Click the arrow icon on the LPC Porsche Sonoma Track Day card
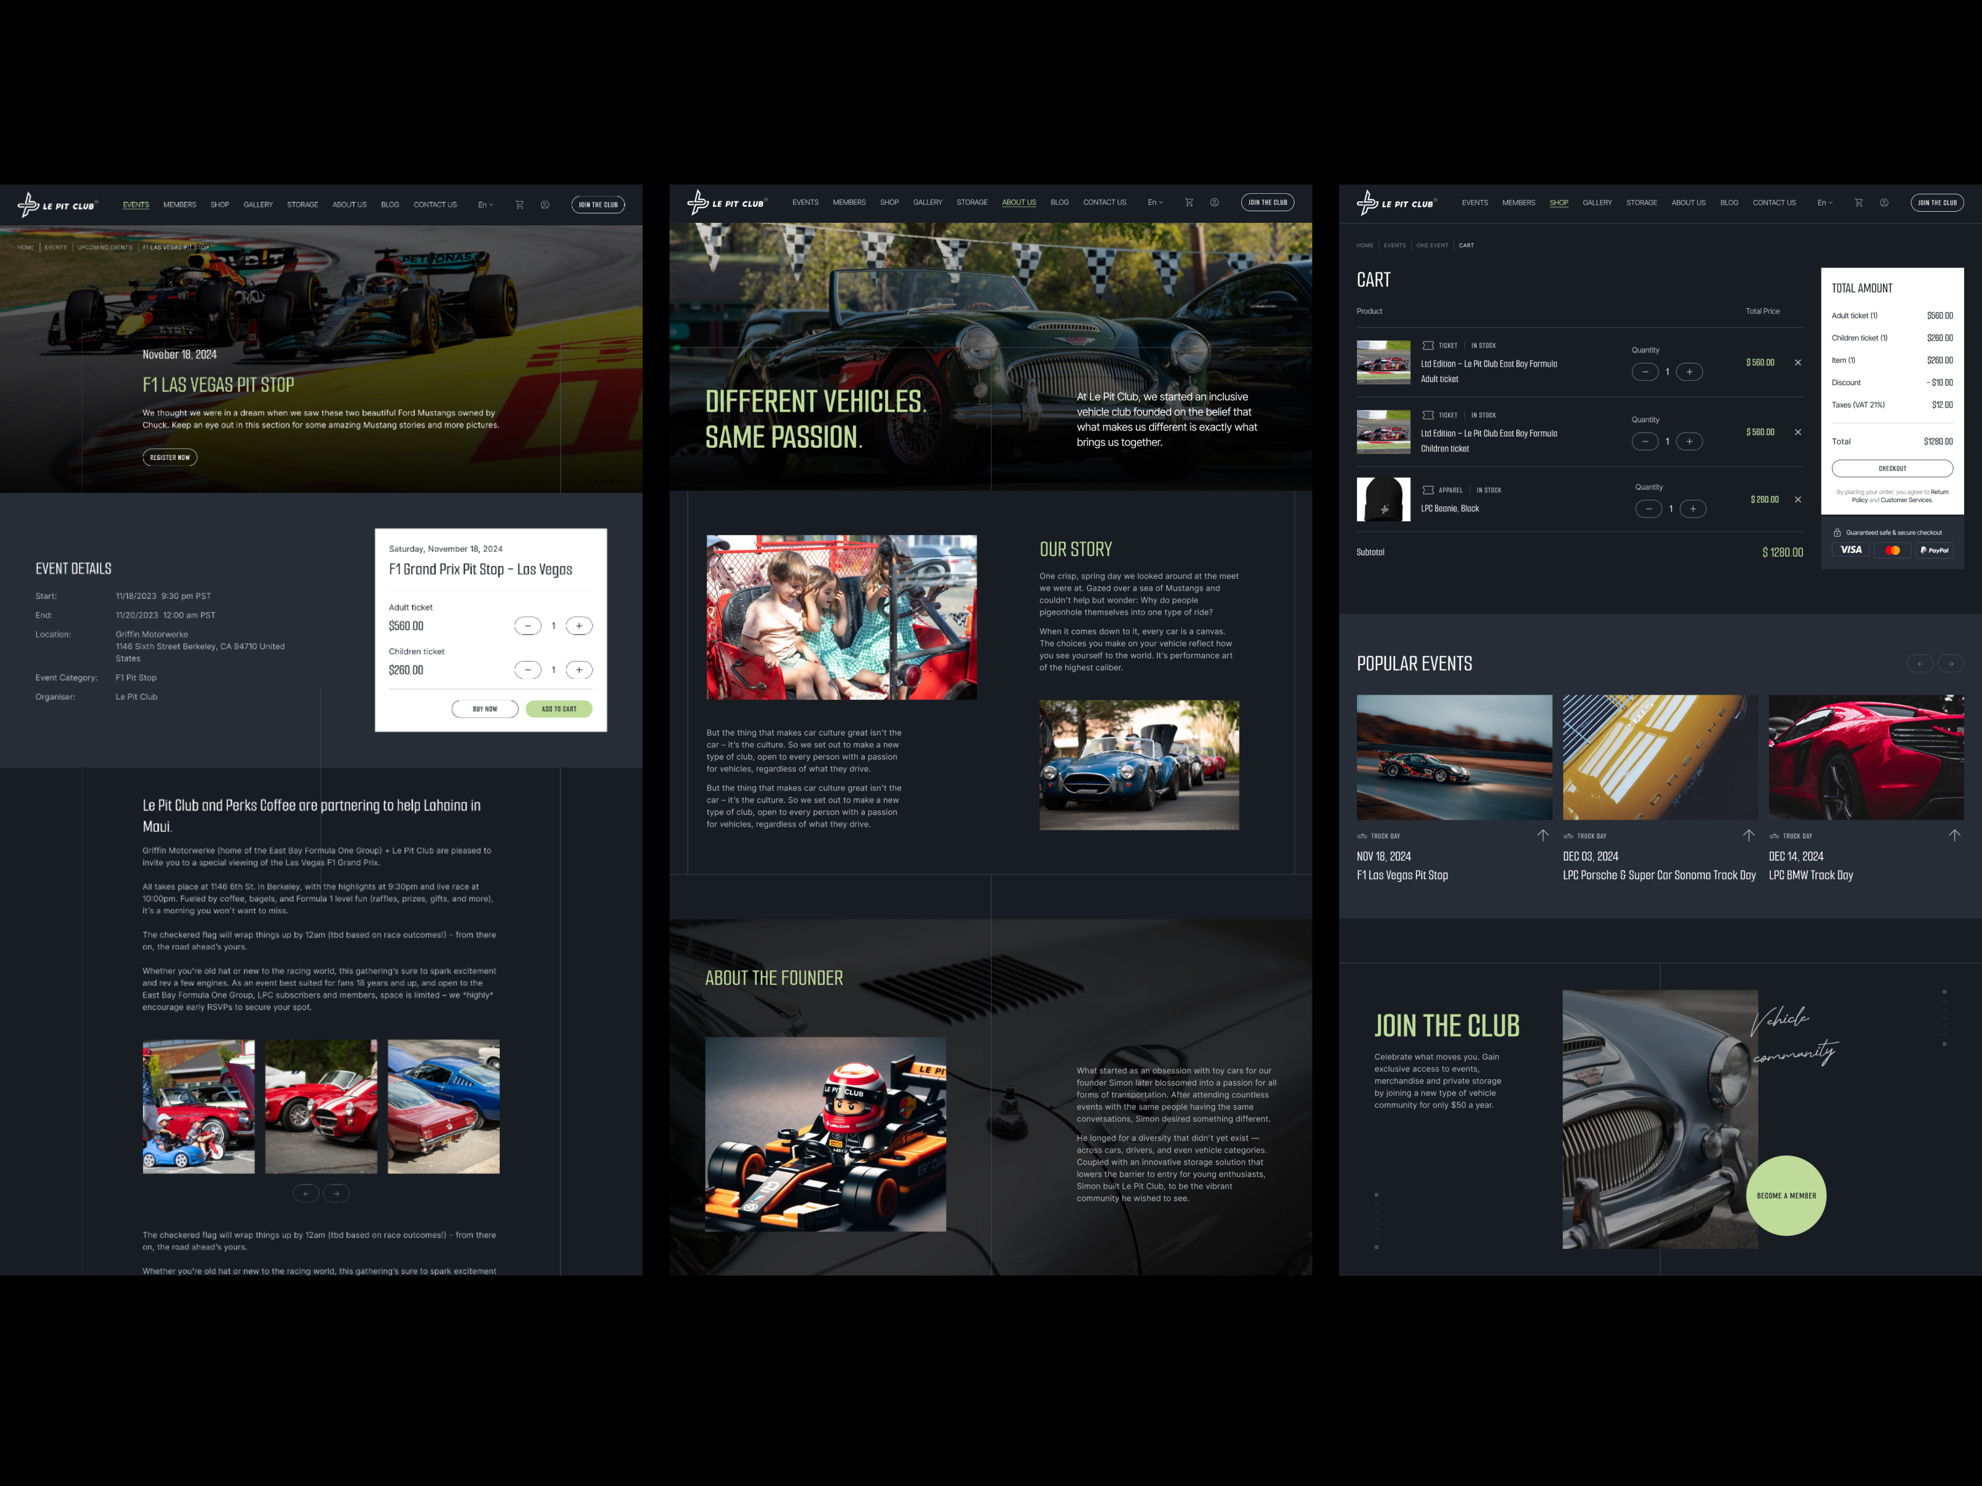 [1748, 835]
